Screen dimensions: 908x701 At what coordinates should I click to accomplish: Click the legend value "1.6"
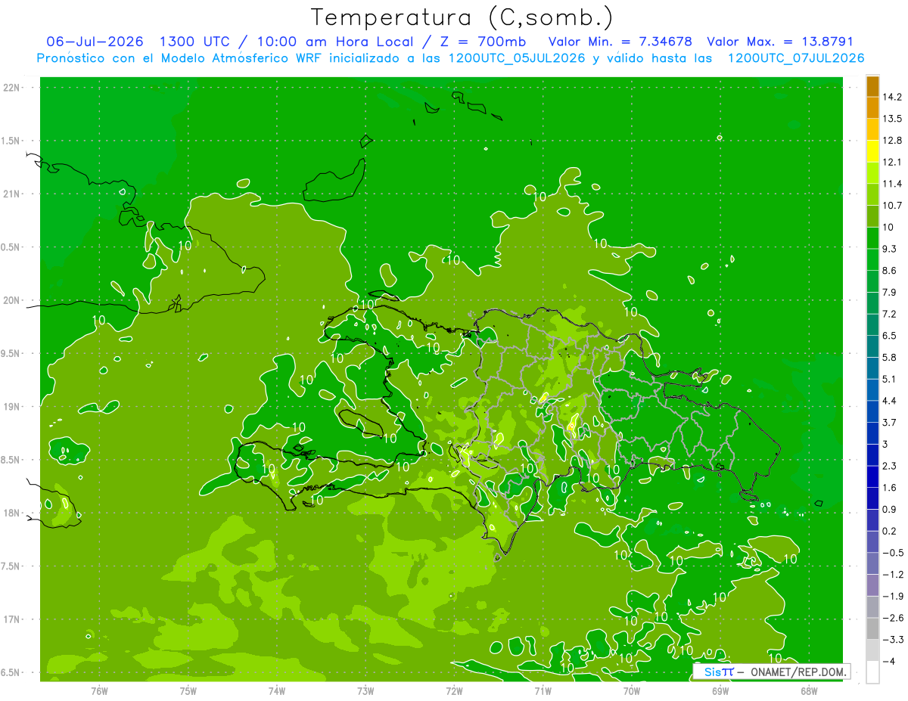891,488
